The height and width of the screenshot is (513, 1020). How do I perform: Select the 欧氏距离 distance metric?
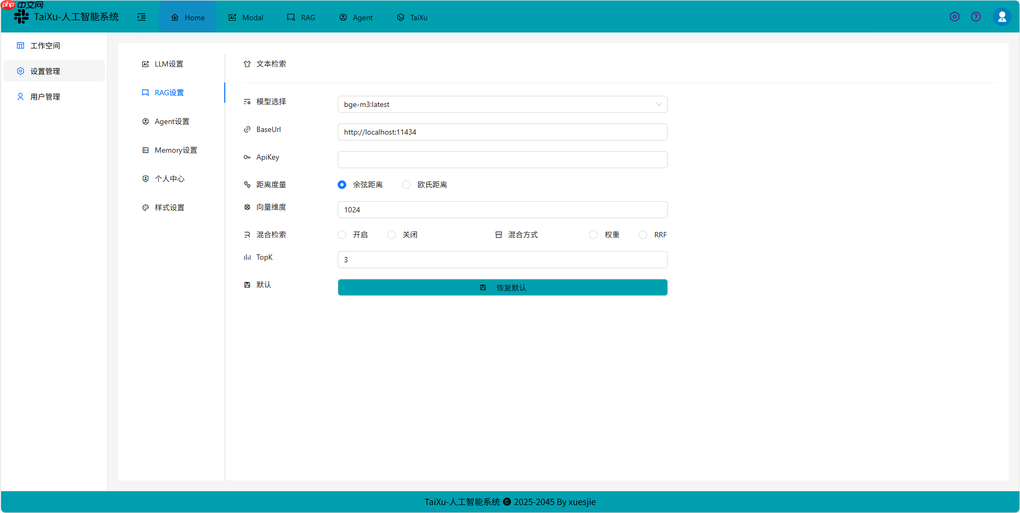click(x=406, y=185)
